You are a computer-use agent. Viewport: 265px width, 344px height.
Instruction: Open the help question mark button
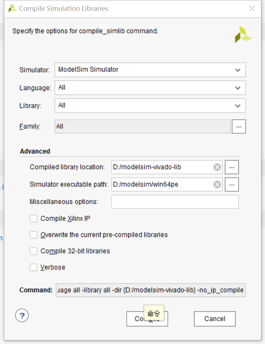point(22,315)
